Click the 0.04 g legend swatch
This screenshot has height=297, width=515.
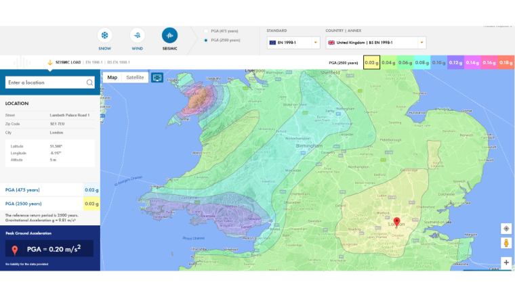pos(388,62)
